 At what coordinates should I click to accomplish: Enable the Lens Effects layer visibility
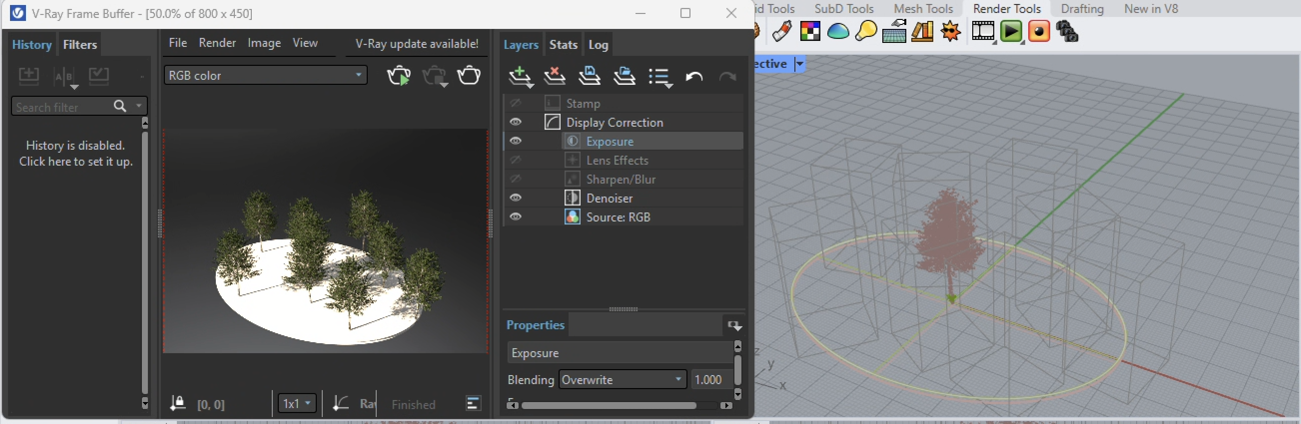[x=515, y=160]
